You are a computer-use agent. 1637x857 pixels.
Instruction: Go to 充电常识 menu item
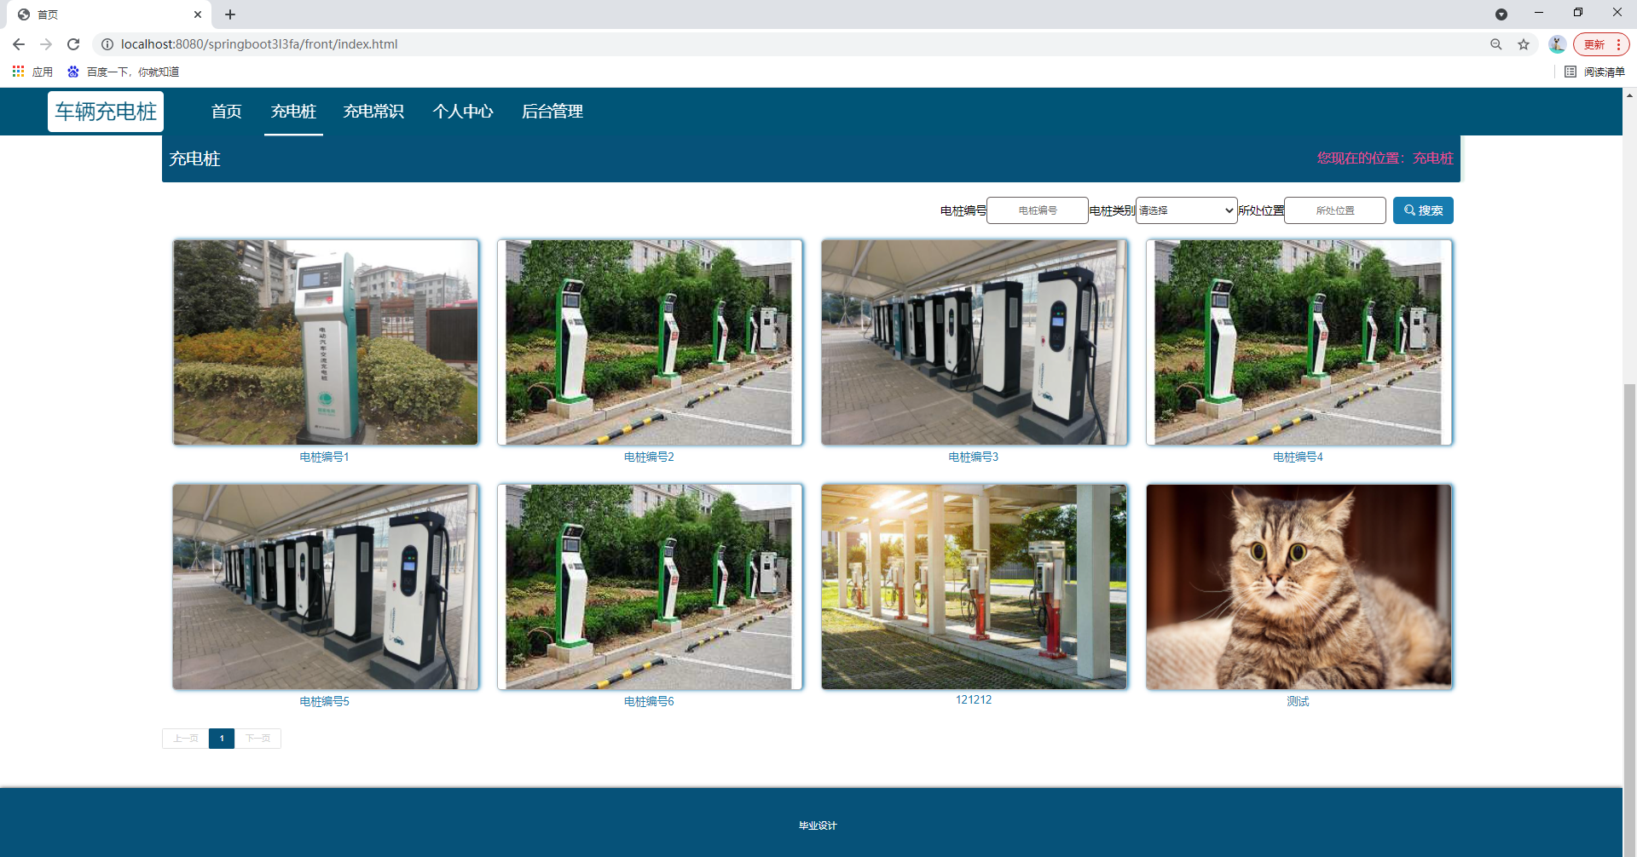[373, 112]
